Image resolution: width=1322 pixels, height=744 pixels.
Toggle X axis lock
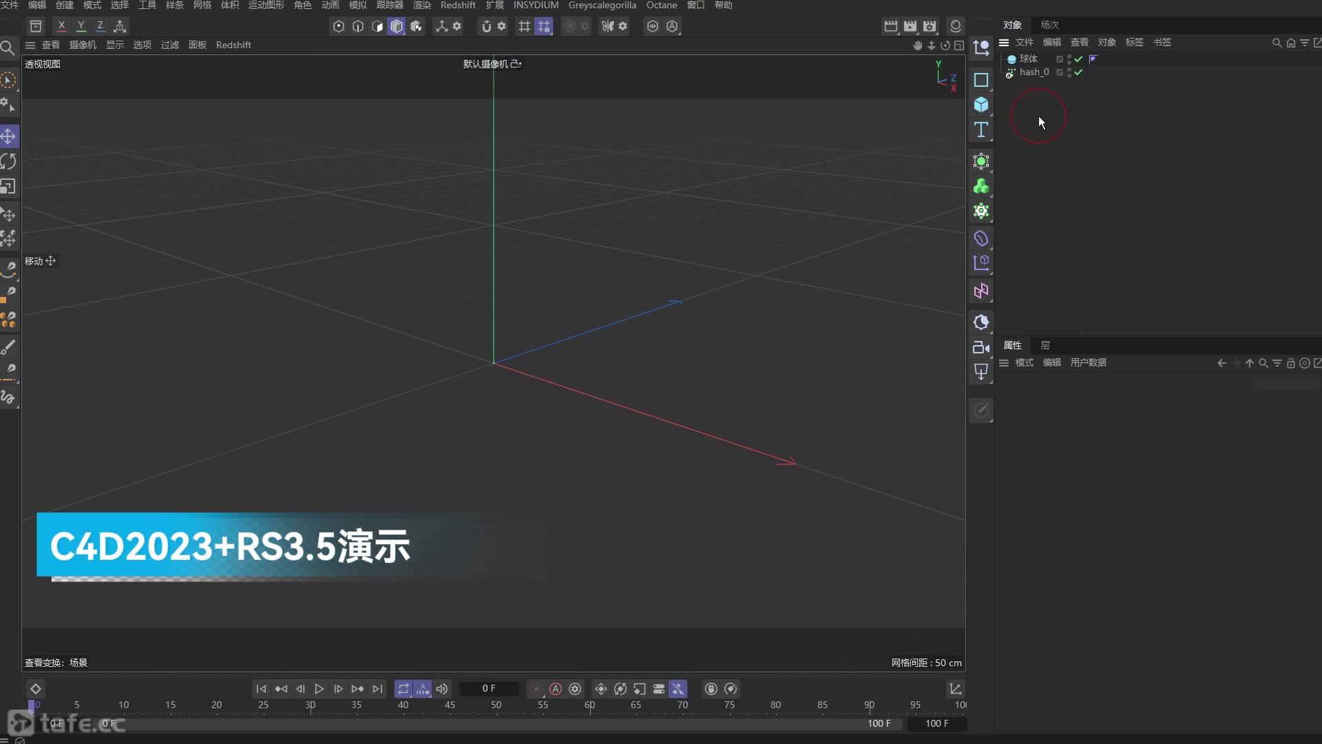[x=61, y=26]
